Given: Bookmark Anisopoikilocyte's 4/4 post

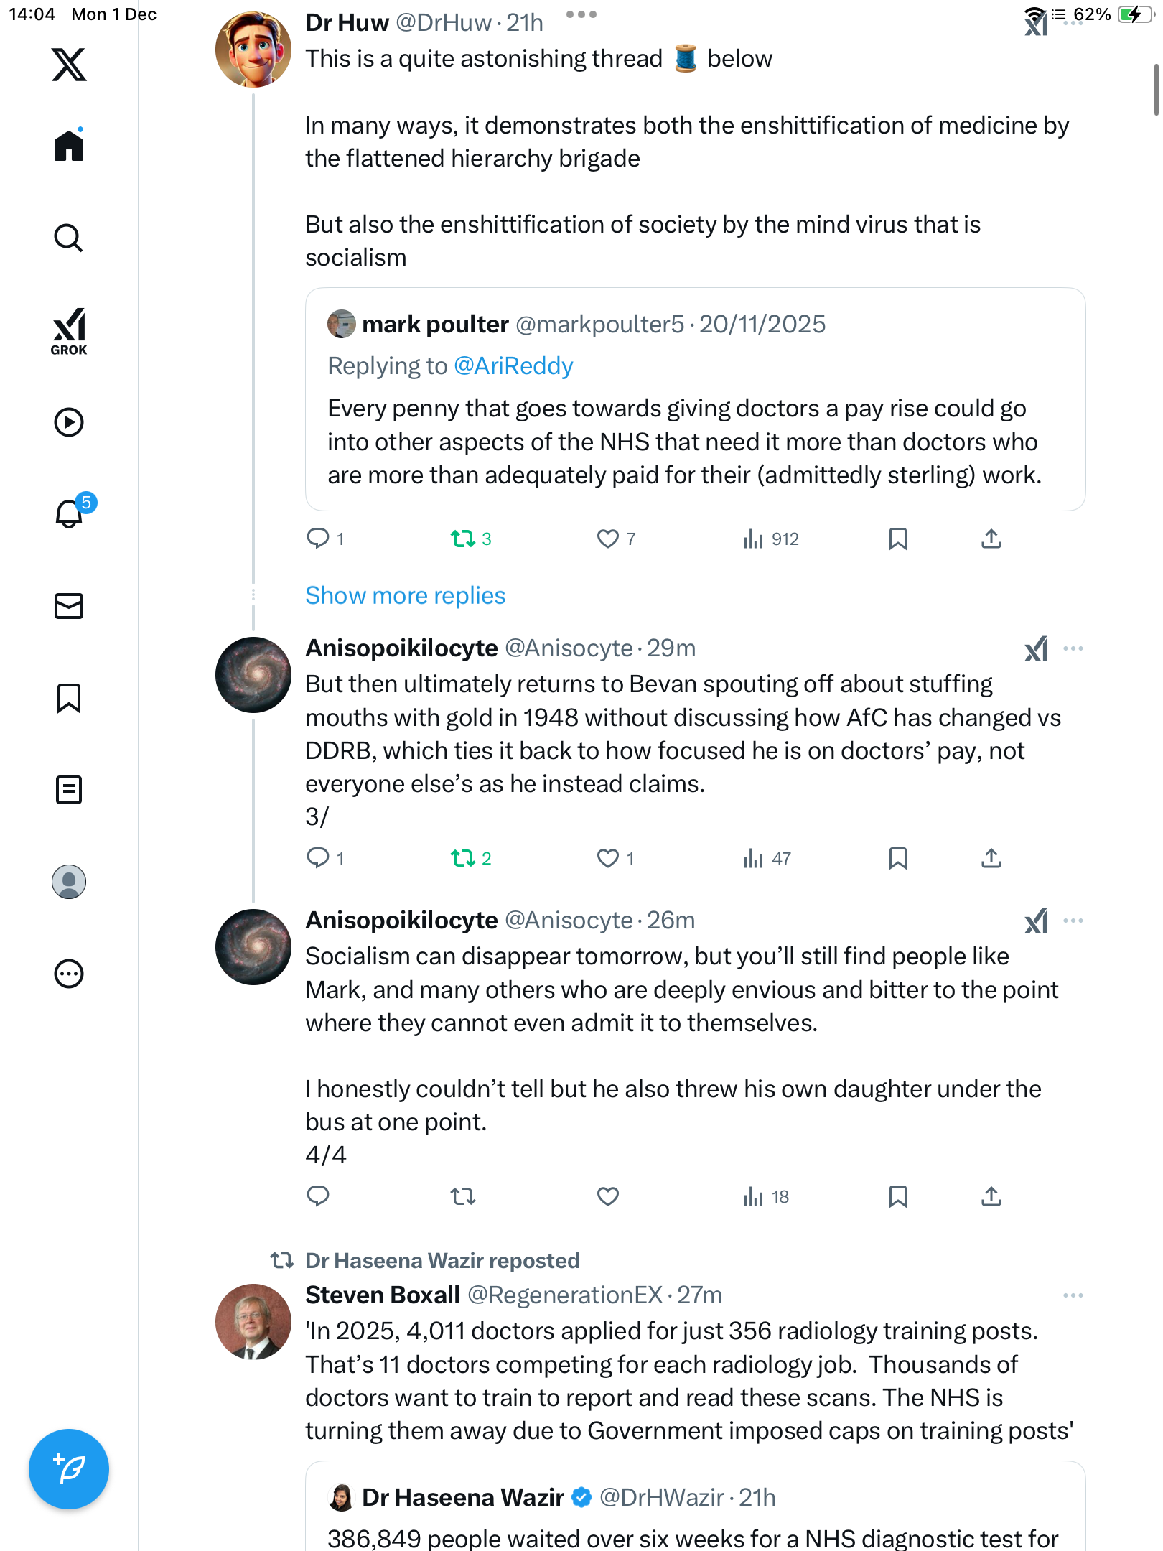Looking at the screenshot, I should (x=897, y=1196).
